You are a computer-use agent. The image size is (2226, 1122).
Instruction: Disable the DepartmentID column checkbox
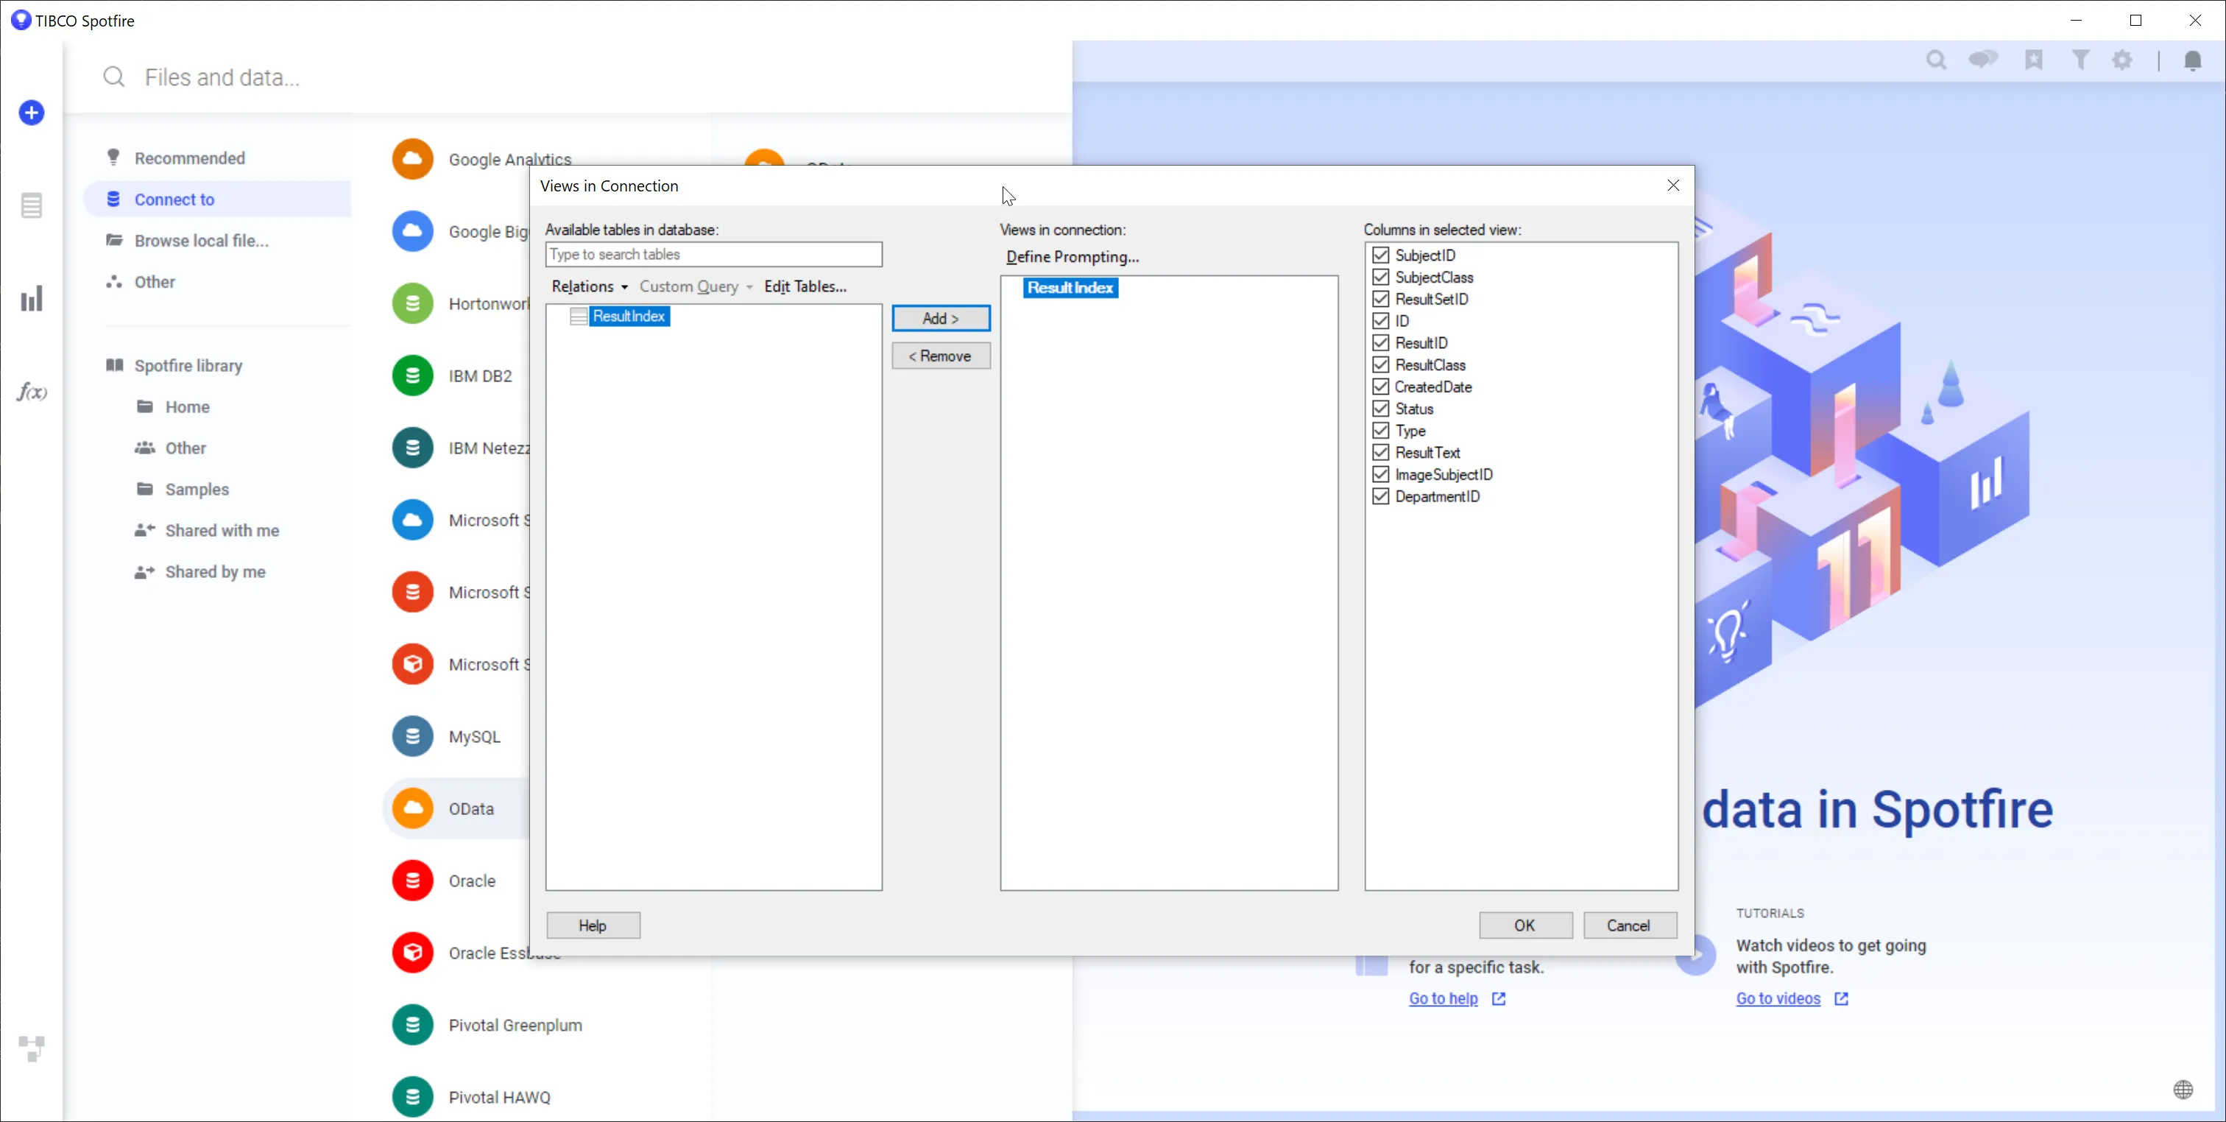pos(1380,496)
